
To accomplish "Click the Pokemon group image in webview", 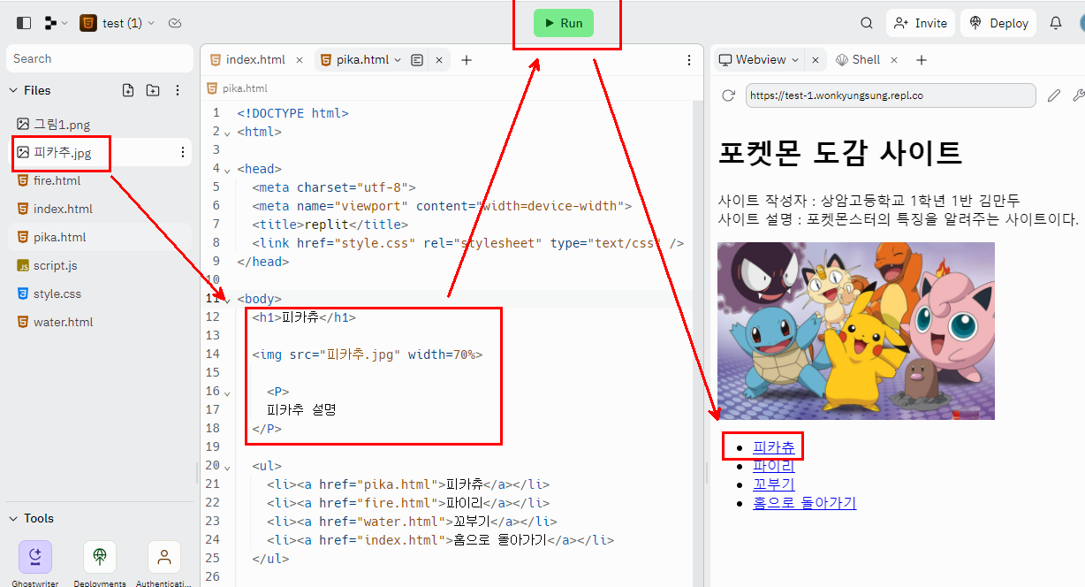I will (x=856, y=331).
